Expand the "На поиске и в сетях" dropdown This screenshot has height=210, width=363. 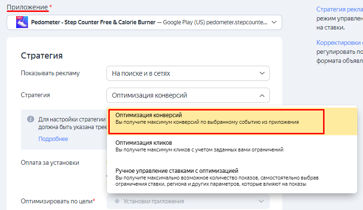[x=188, y=73]
